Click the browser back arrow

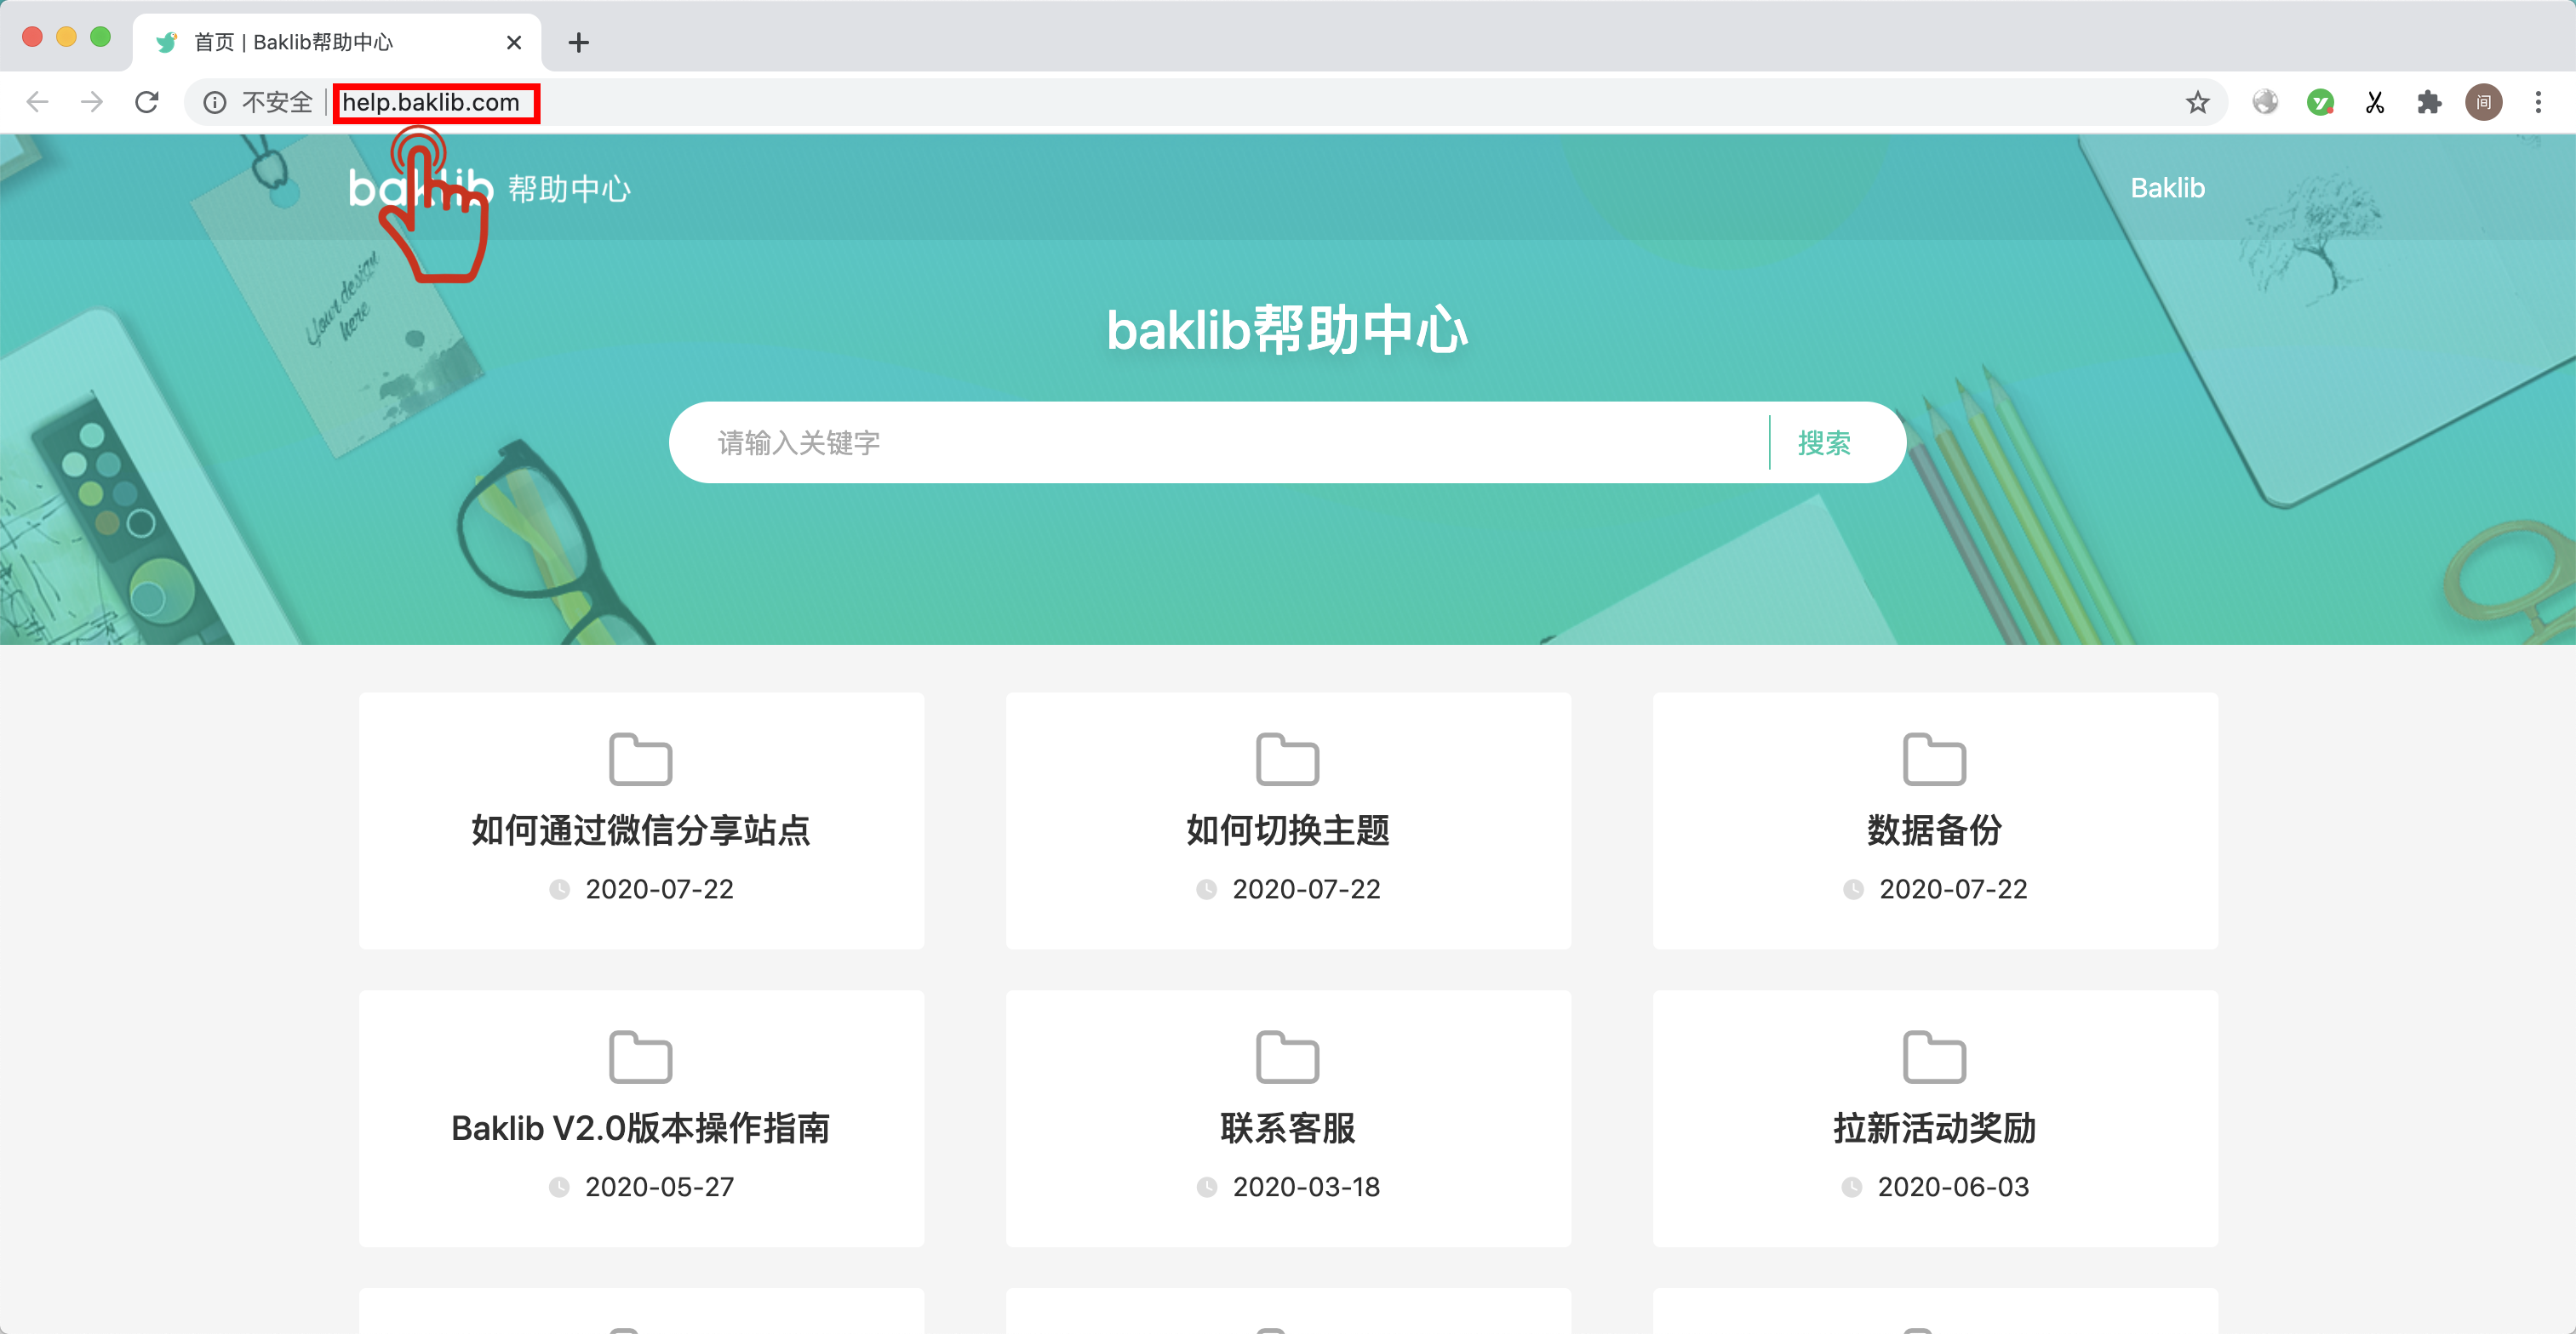pos(37,102)
